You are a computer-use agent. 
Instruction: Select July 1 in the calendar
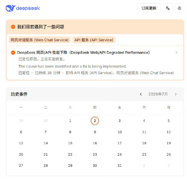click(70, 121)
